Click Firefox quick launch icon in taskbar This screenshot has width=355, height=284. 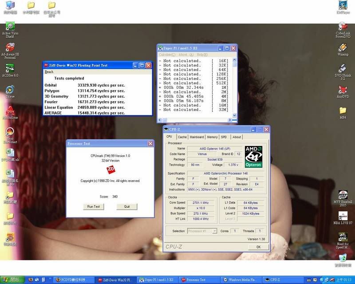(x=31, y=280)
